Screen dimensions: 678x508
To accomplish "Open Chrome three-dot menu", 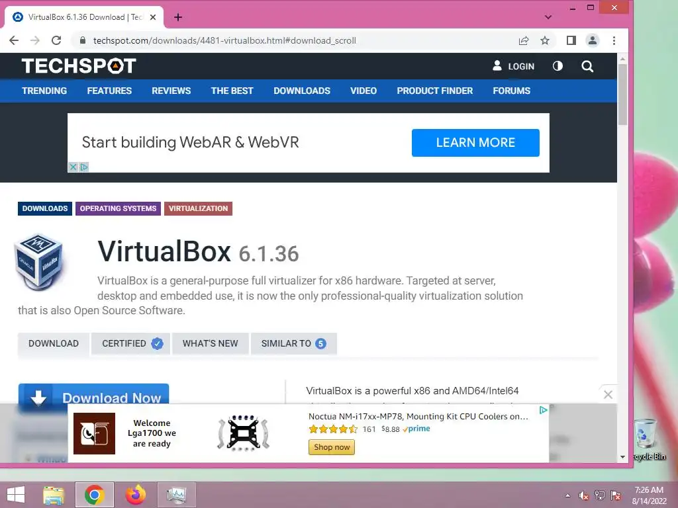I will click(614, 40).
